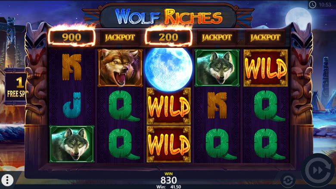The width and height of the screenshot is (336, 189).
Task: Select the JACKPOT box above fifth reel
Action: 265,38
